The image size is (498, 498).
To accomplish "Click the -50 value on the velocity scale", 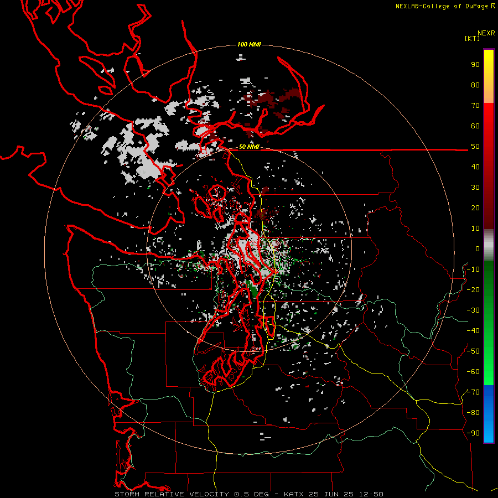I will 473,351.
